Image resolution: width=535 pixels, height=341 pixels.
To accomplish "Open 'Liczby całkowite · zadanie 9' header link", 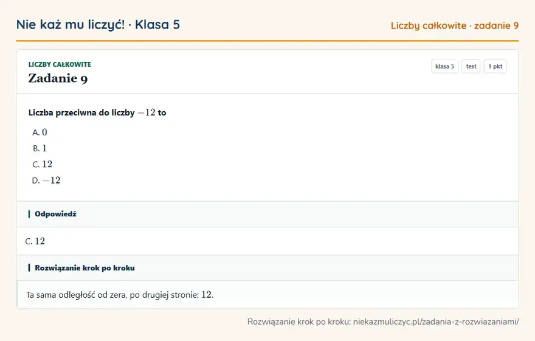I will click(x=455, y=26).
